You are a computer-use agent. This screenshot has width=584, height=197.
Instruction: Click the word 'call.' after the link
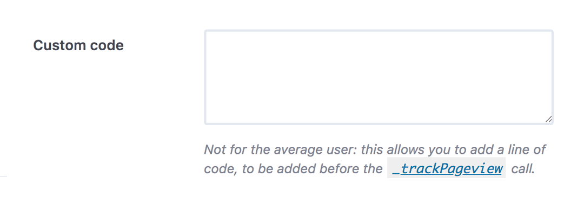tap(523, 169)
